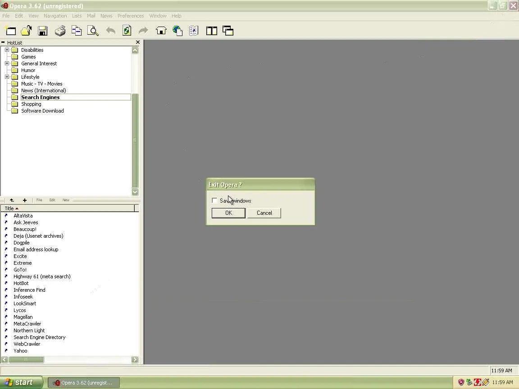Click OK in the Exit Opera dialog

point(228,213)
